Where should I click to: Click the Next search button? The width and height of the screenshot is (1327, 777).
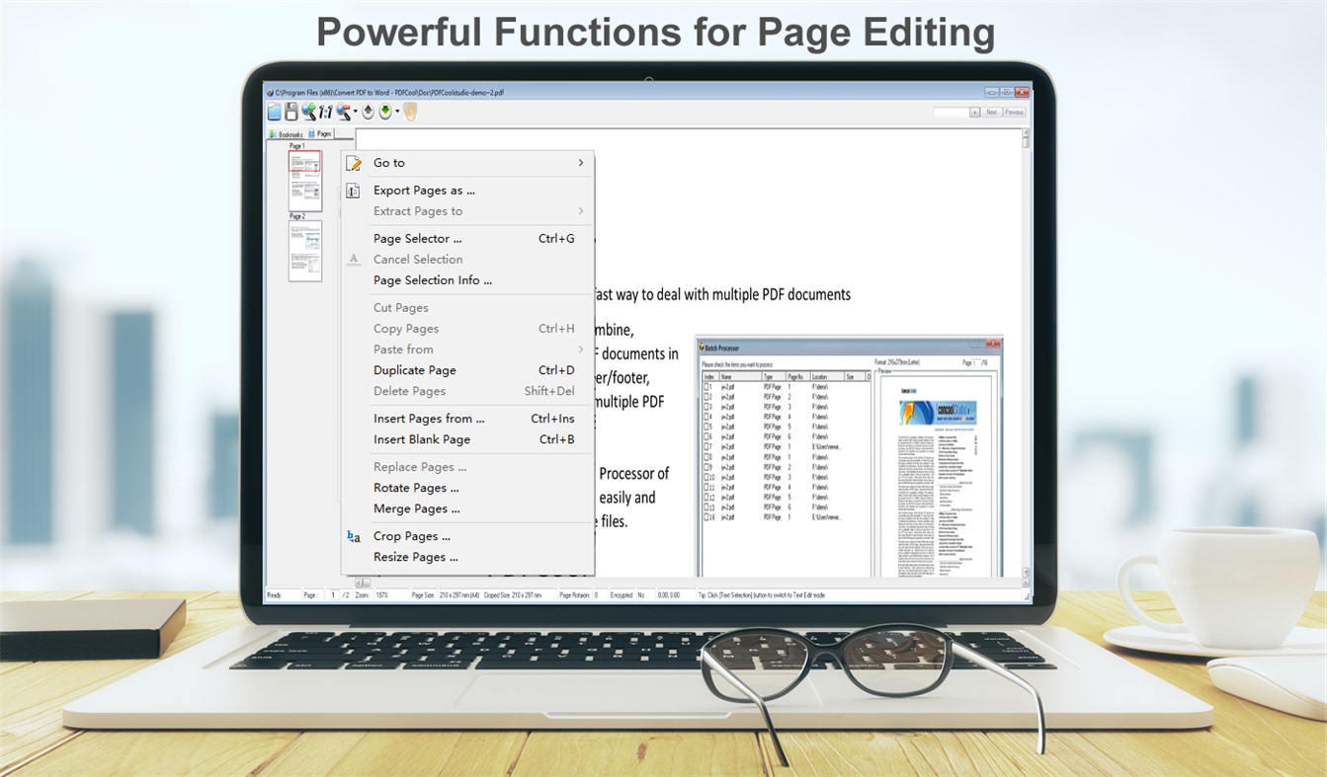(x=990, y=112)
